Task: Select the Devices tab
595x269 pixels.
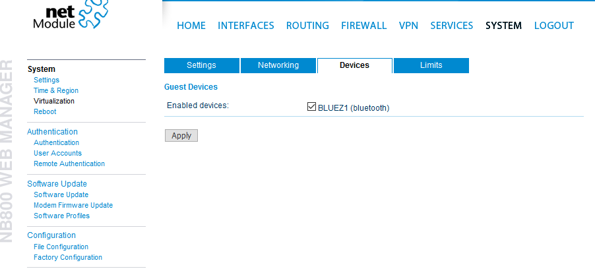Action: coord(354,65)
